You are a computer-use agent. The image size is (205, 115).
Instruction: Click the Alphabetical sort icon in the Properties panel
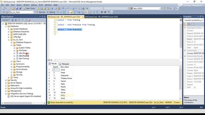[x=189, y=24]
